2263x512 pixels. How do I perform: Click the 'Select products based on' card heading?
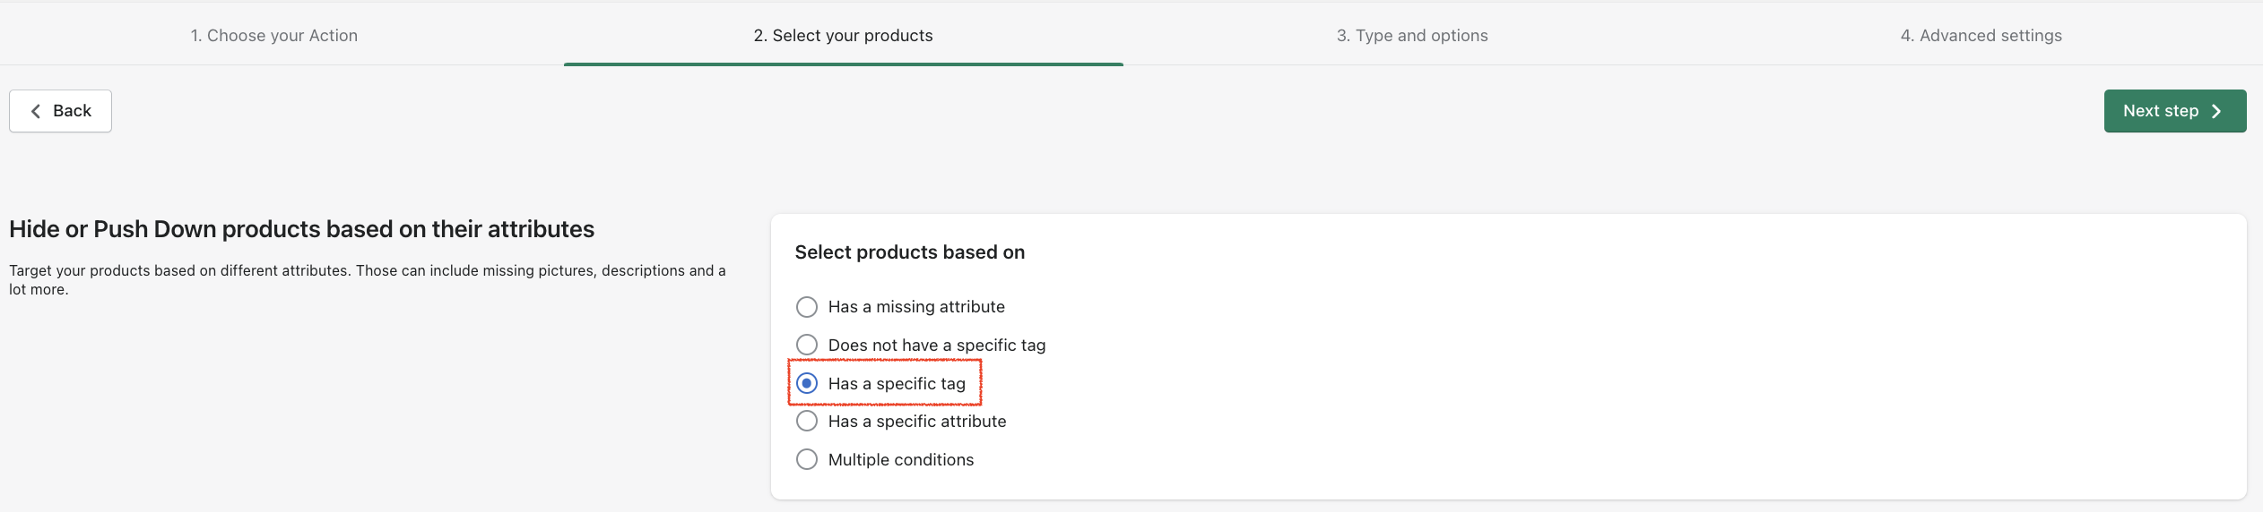[x=909, y=252]
